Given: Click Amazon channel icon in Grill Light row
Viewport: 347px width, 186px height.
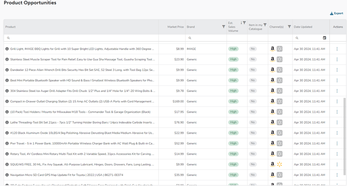Looking at the screenshot, I should pyautogui.click(x=273, y=49).
